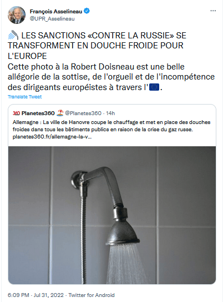Image resolution: width=223 pixels, height=302 pixels.
Task: Open the quoted tweet text about Hanovre
Action: coord(111,126)
